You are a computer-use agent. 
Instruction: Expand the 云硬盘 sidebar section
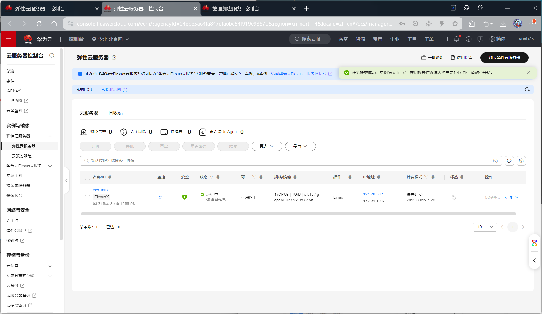tap(50, 266)
